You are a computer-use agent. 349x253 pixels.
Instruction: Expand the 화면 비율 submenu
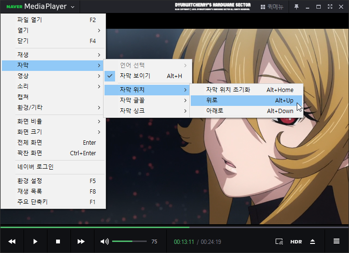point(53,121)
